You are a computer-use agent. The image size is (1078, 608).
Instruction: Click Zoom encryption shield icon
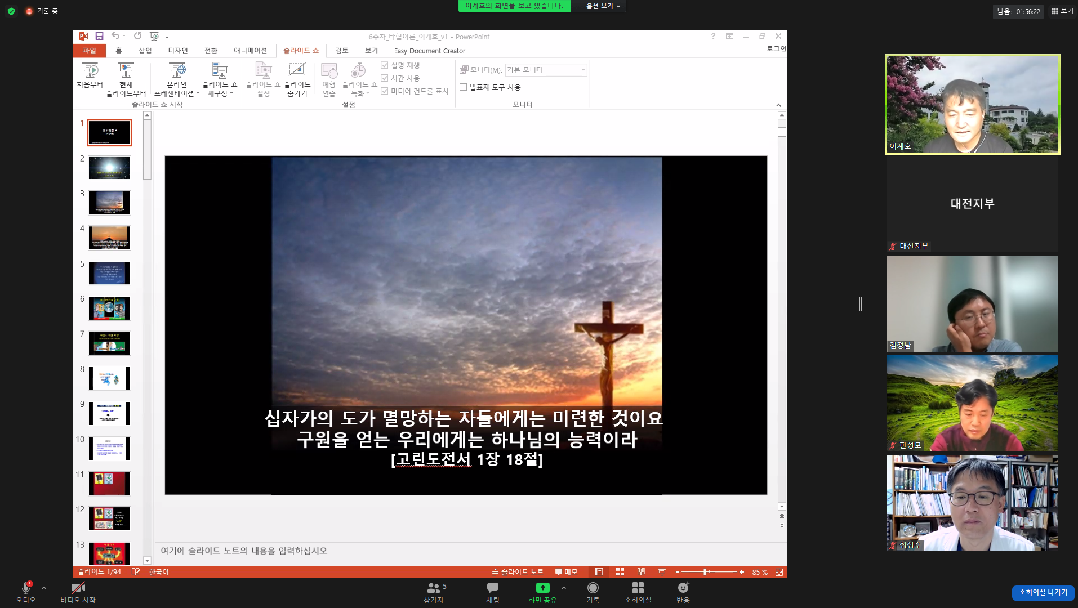(x=11, y=11)
